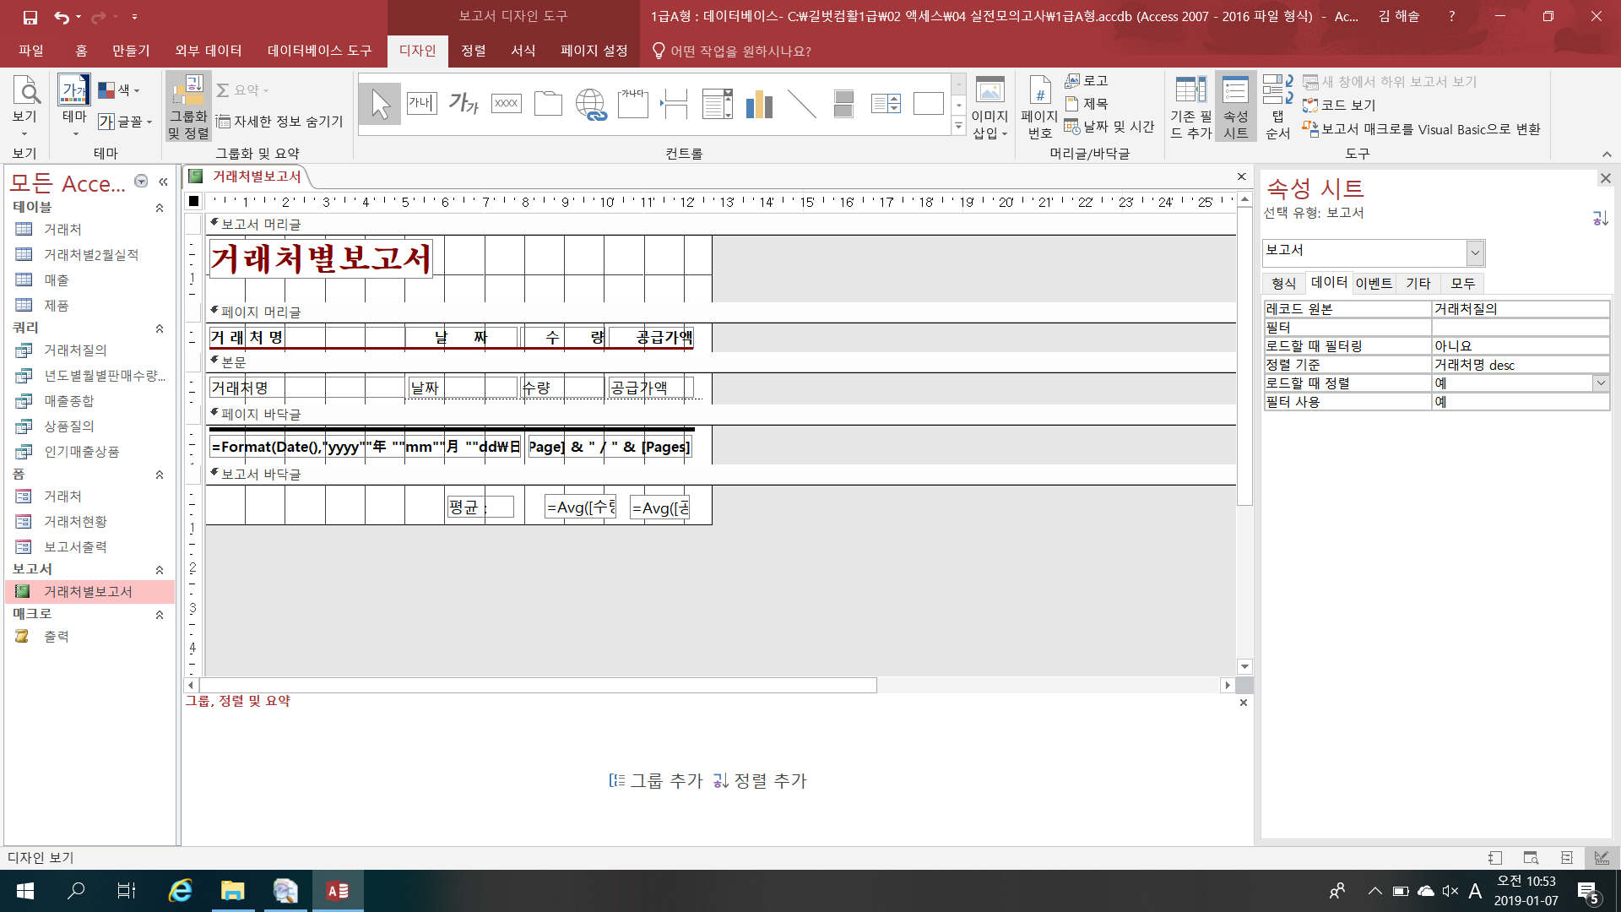Collapse the 쿼리 group in navigation pane

(159, 328)
